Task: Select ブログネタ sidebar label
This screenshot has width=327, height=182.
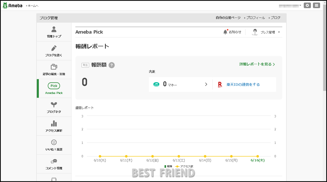Action: click(54, 112)
